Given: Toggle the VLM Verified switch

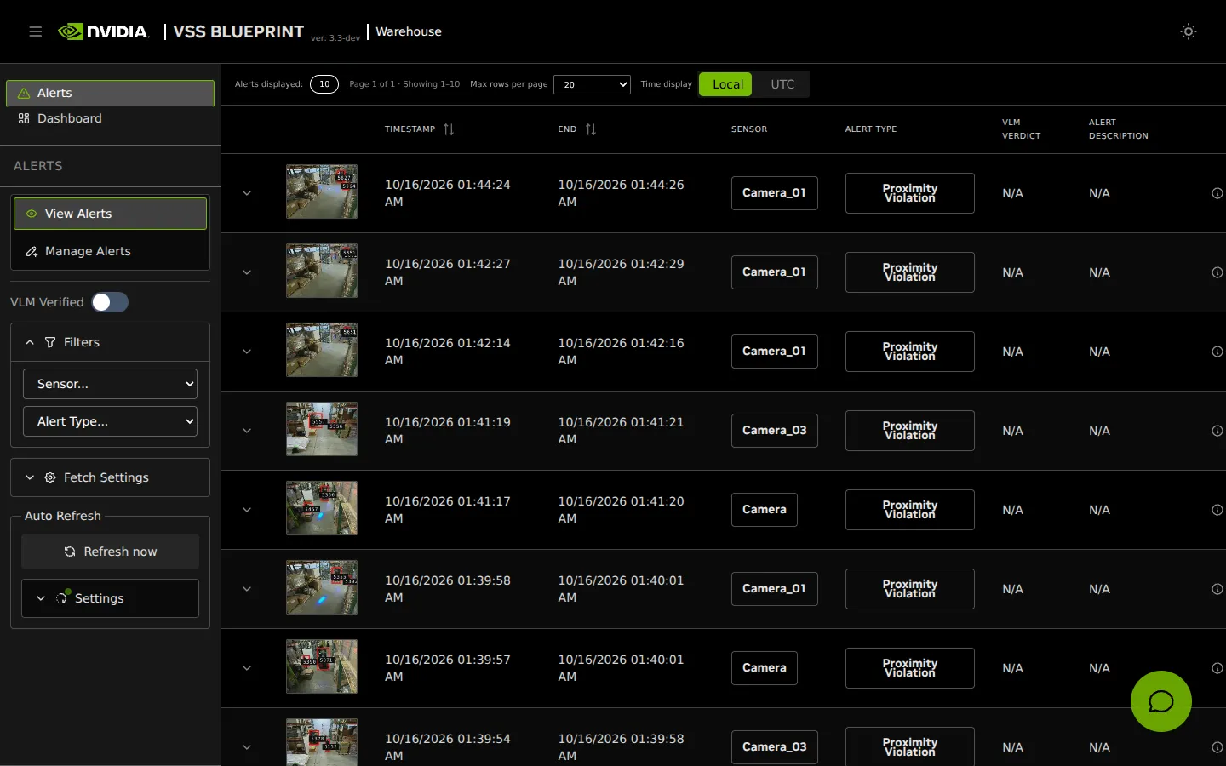Looking at the screenshot, I should [110, 302].
